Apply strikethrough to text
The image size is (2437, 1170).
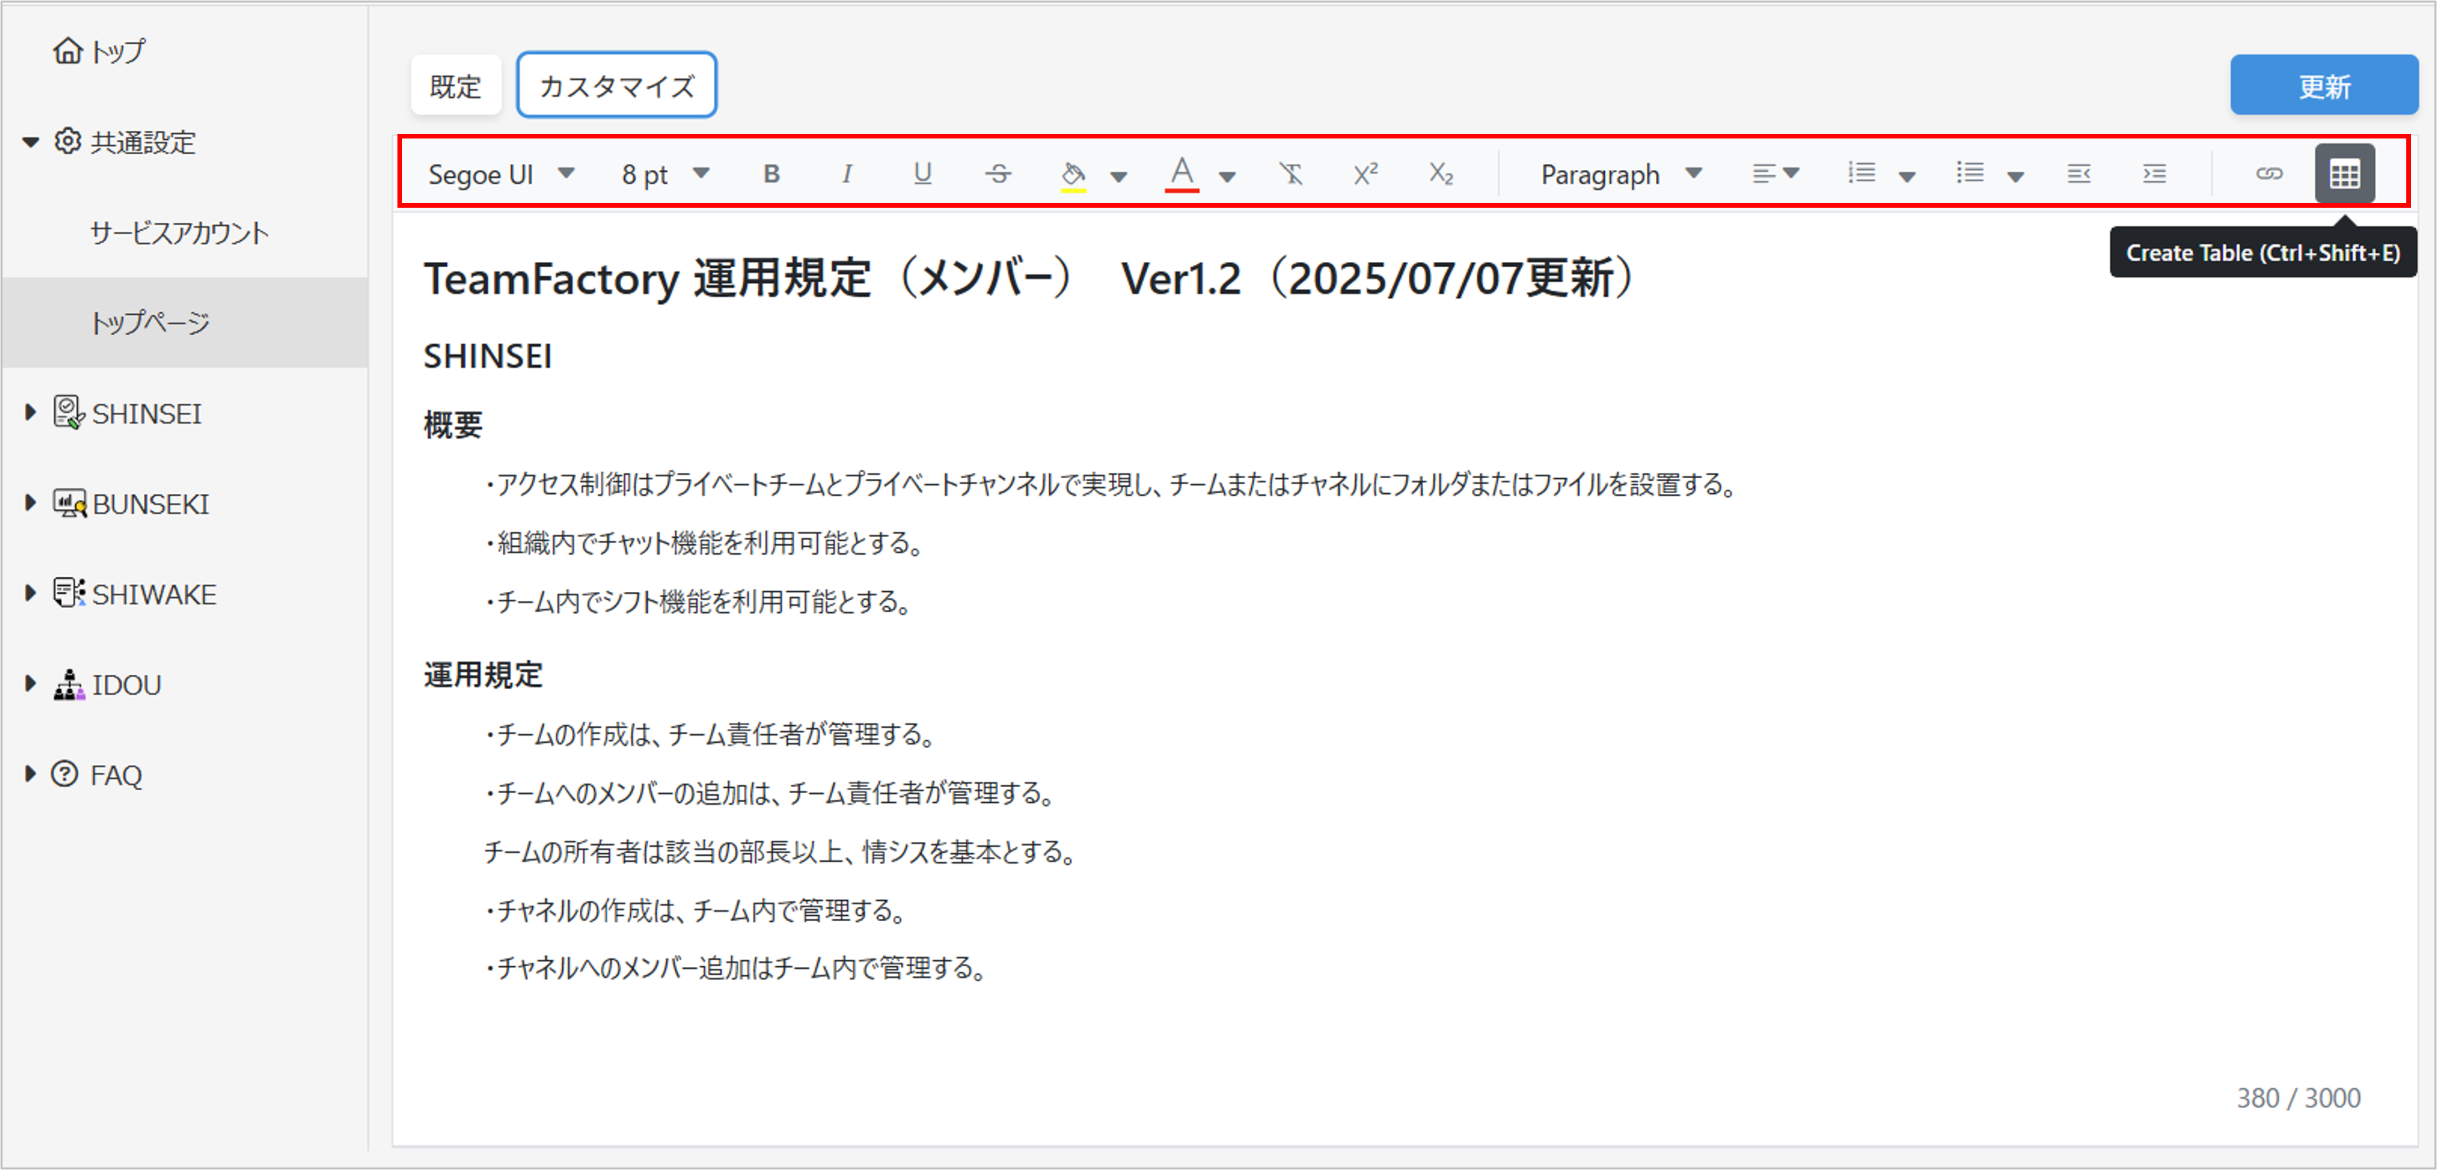point(998,174)
